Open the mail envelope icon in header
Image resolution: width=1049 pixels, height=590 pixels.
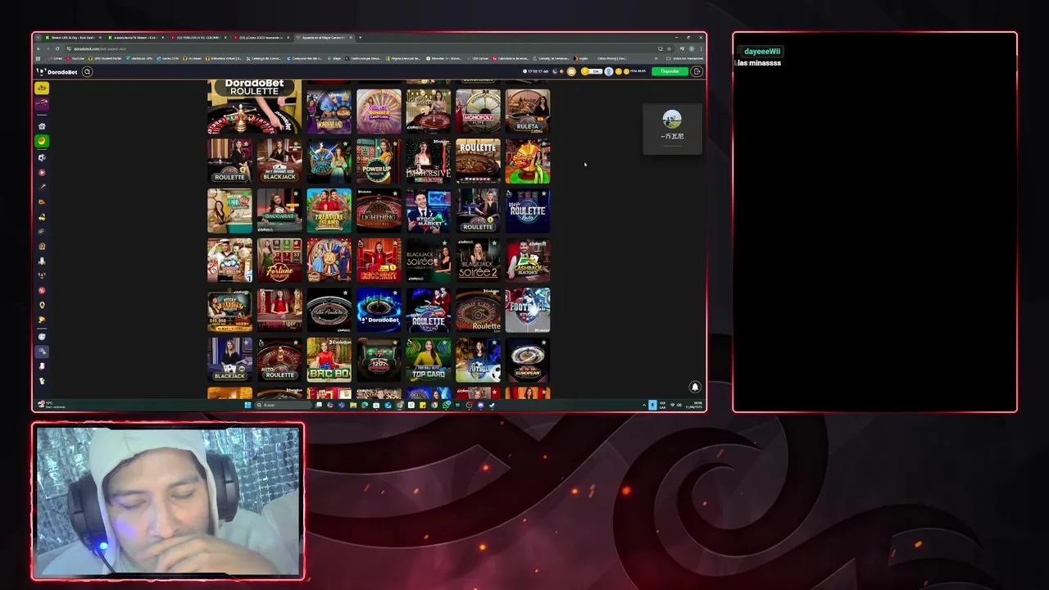(x=571, y=71)
